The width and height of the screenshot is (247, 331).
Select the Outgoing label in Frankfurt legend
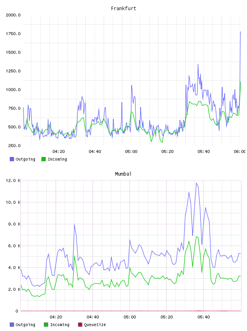tap(25, 159)
